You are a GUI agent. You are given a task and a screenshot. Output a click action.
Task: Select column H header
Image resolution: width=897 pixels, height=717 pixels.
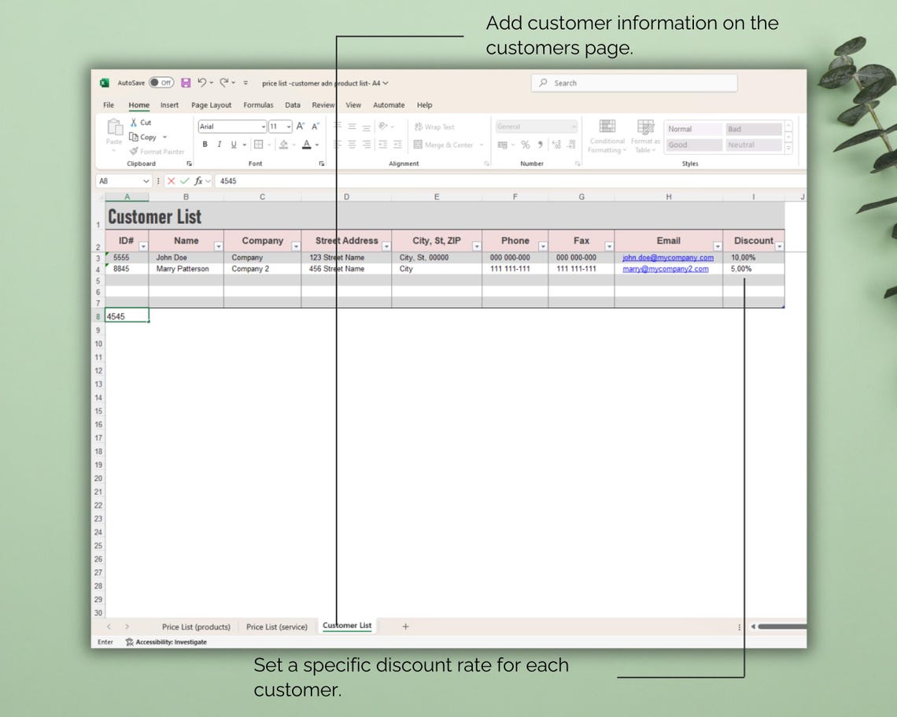pyautogui.click(x=668, y=197)
